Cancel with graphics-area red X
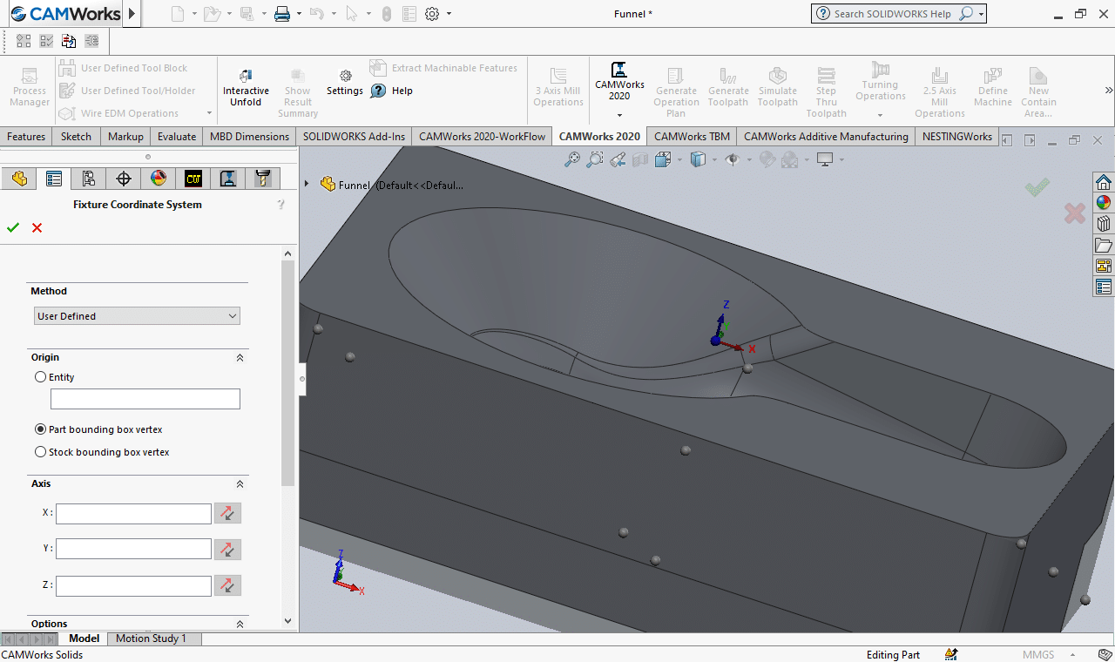 [1075, 213]
